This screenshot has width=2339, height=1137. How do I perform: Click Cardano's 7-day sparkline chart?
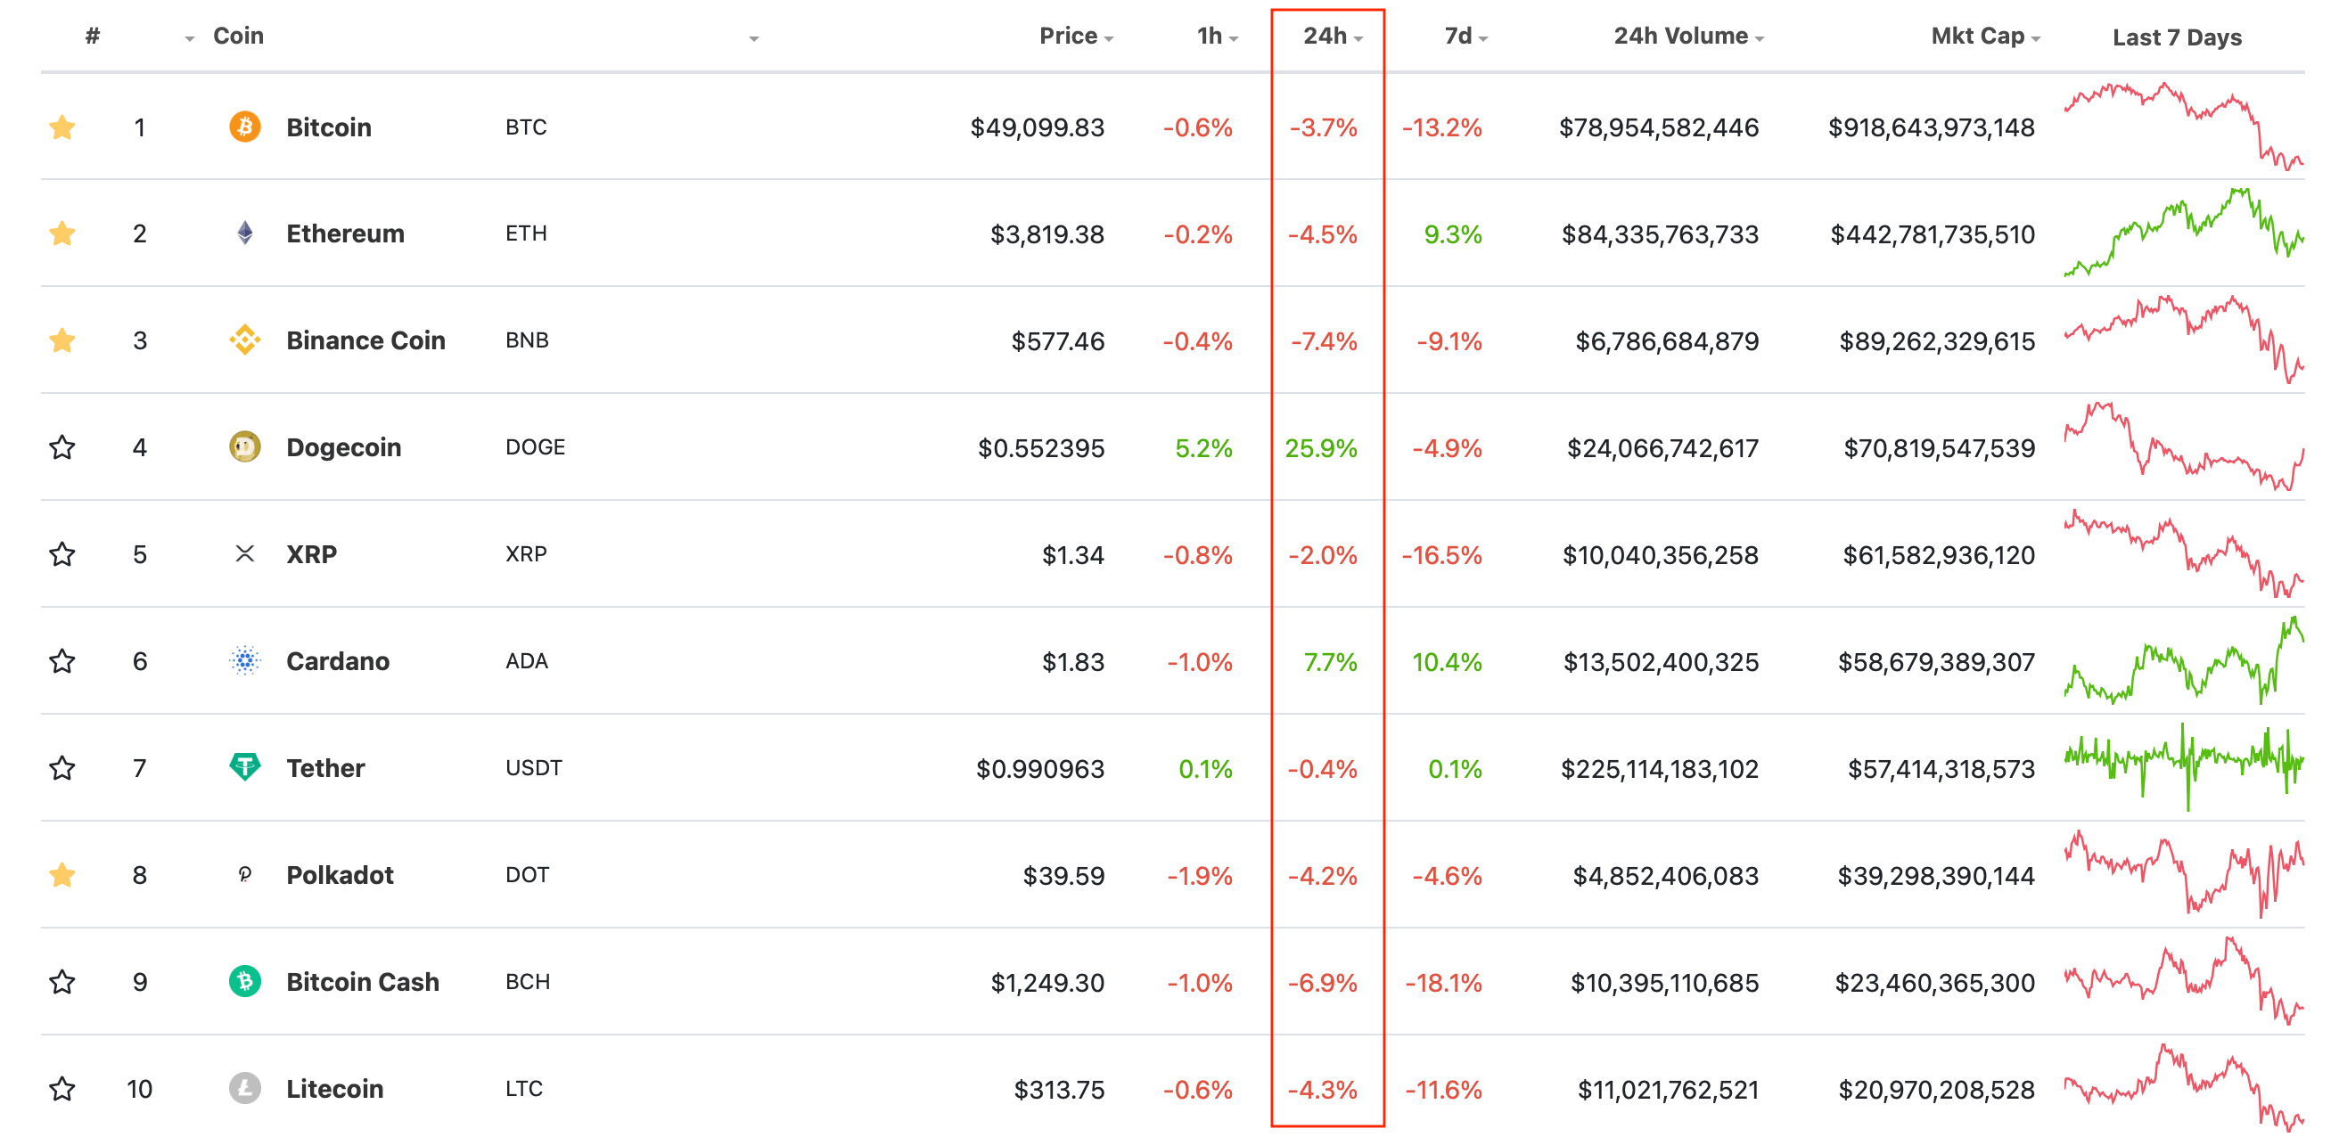coord(2184,660)
